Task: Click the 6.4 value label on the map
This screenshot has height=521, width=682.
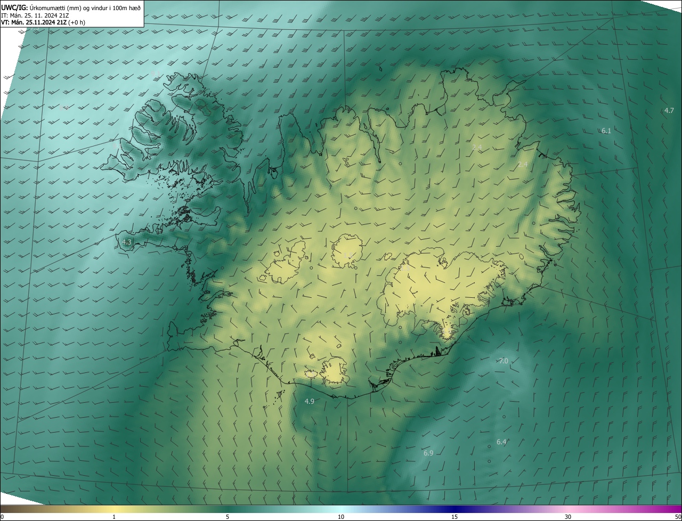Action: pos(501,442)
